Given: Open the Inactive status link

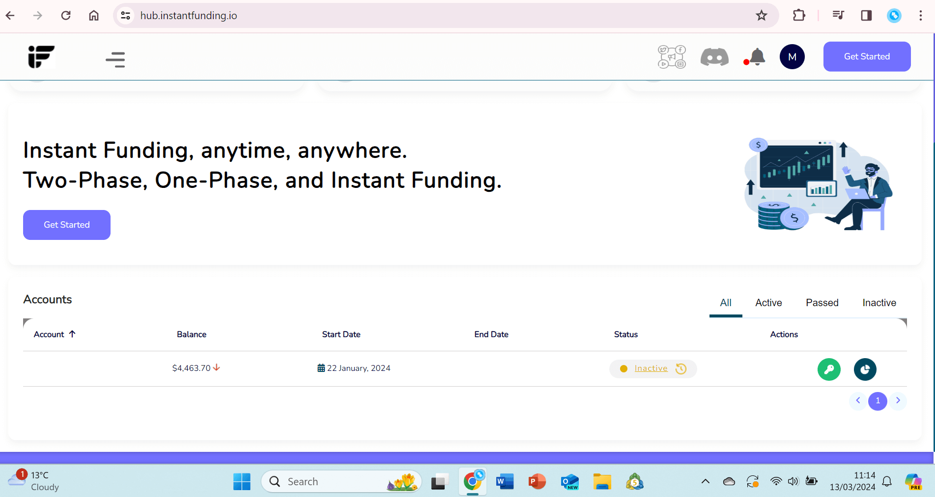Looking at the screenshot, I should [651, 368].
